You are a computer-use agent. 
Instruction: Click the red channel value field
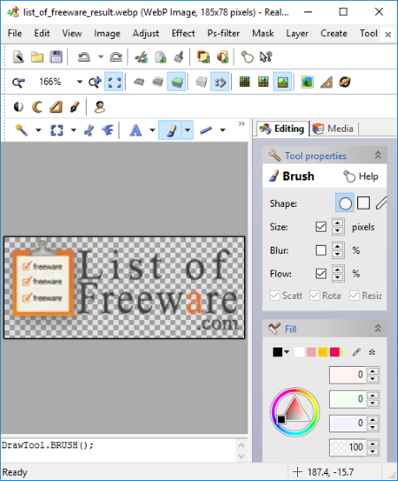pos(348,375)
